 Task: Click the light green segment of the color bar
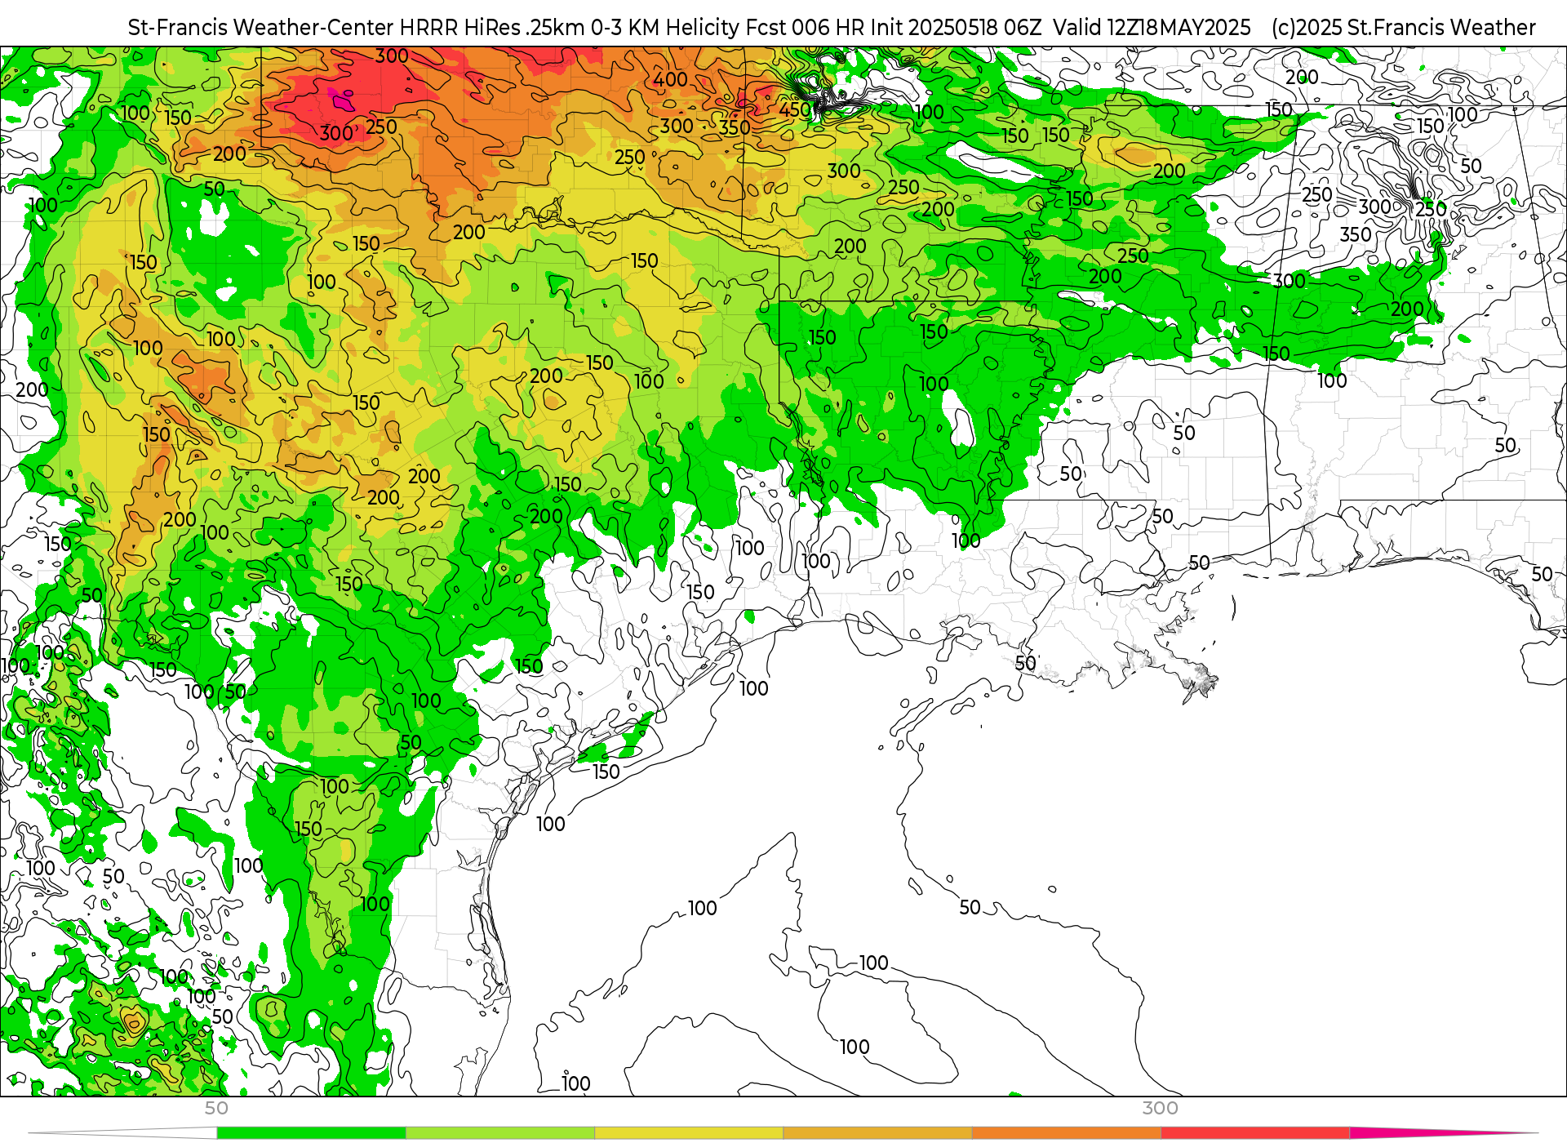coord(499,1133)
